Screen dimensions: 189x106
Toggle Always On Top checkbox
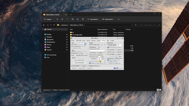coord(72,48)
